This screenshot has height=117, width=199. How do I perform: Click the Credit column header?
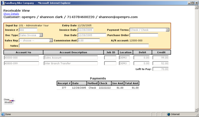(161, 52)
